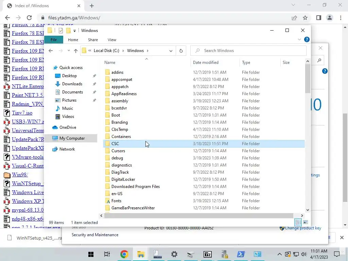Open Windows Start menu
Screen dimensions: 348x261
[x=91, y=254]
